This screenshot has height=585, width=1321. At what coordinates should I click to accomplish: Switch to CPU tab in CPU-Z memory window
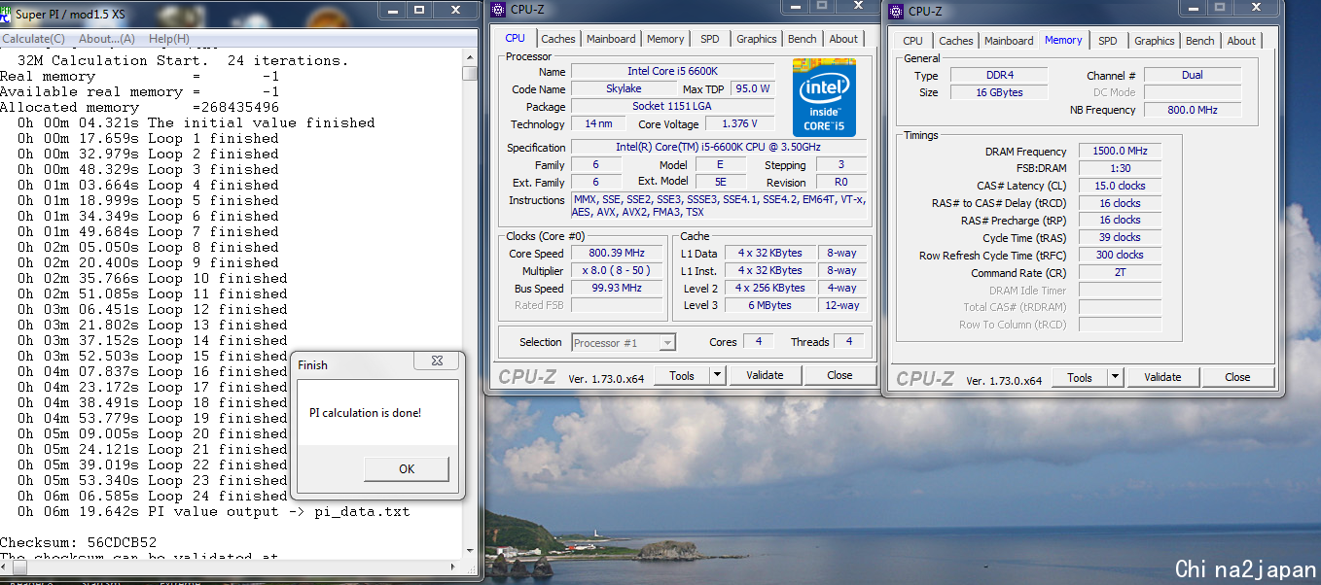(912, 41)
